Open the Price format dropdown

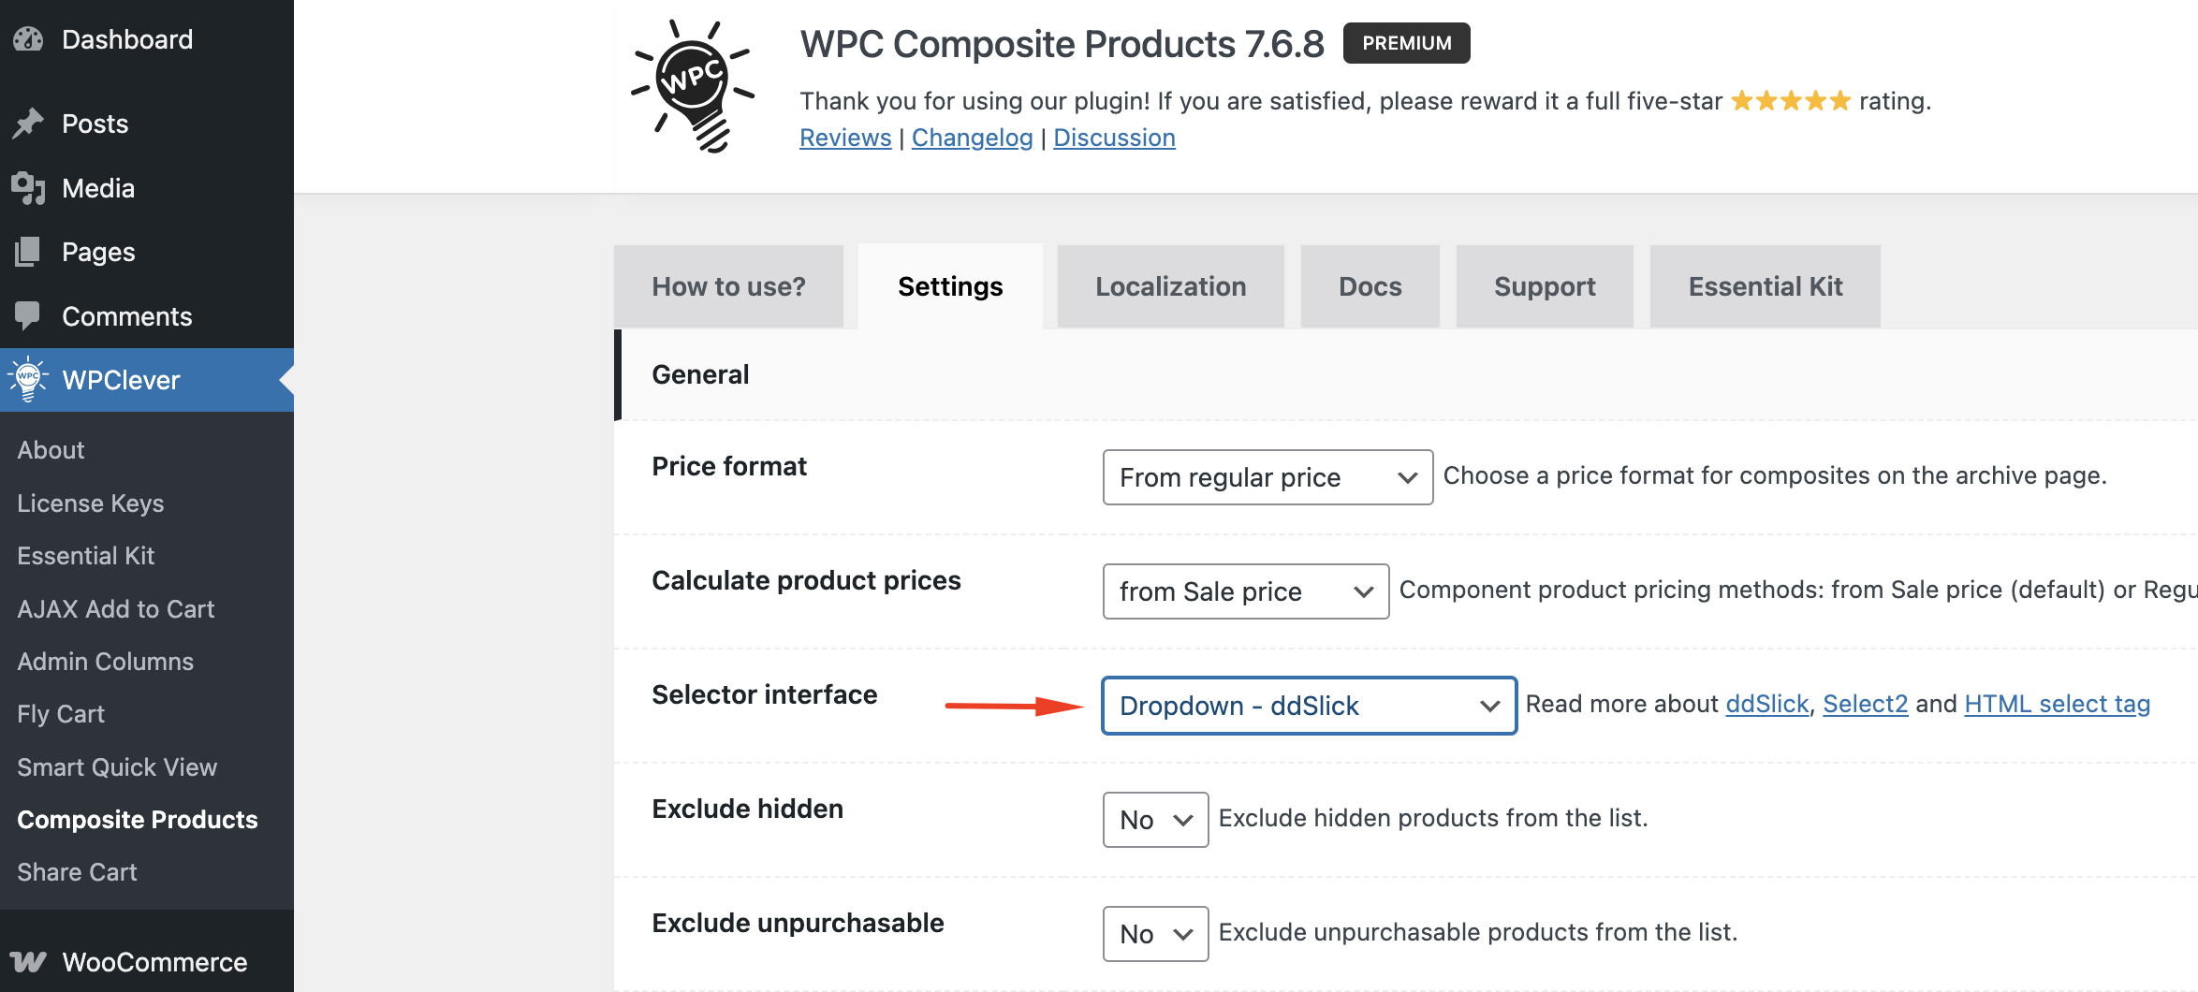[1267, 477]
